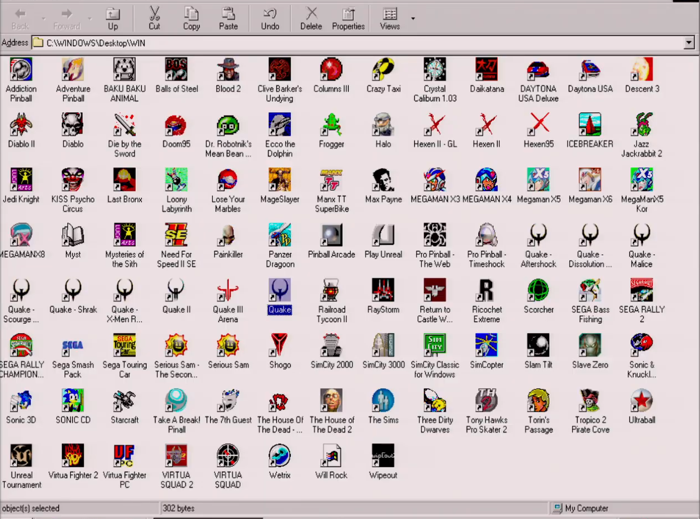Screen dimensions: 700x519
Task: Select the Will Rock file icon
Action: (x=331, y=455)
